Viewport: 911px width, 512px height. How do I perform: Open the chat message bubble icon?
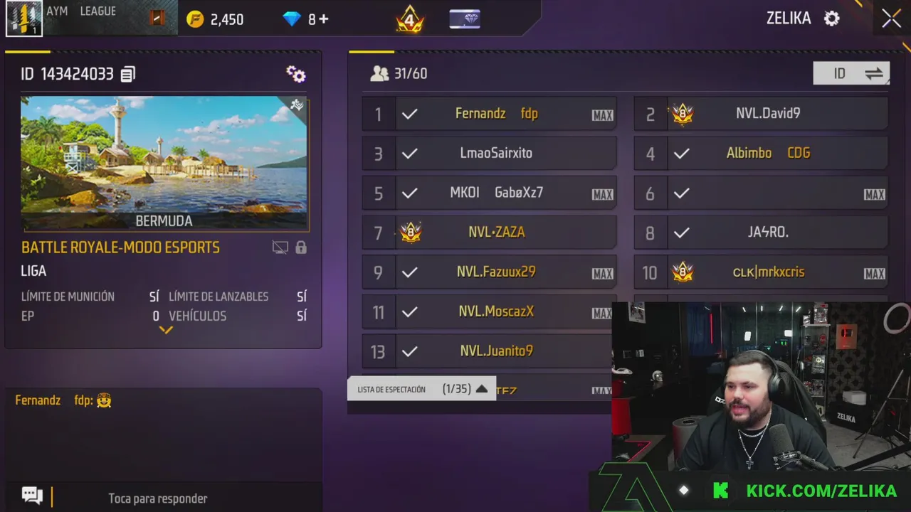(x=32, y=495)
